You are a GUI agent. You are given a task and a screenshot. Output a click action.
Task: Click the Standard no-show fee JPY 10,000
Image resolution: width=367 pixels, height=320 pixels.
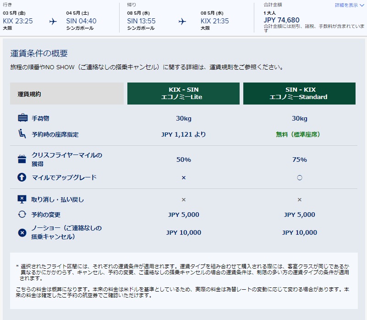pos(299,232)
